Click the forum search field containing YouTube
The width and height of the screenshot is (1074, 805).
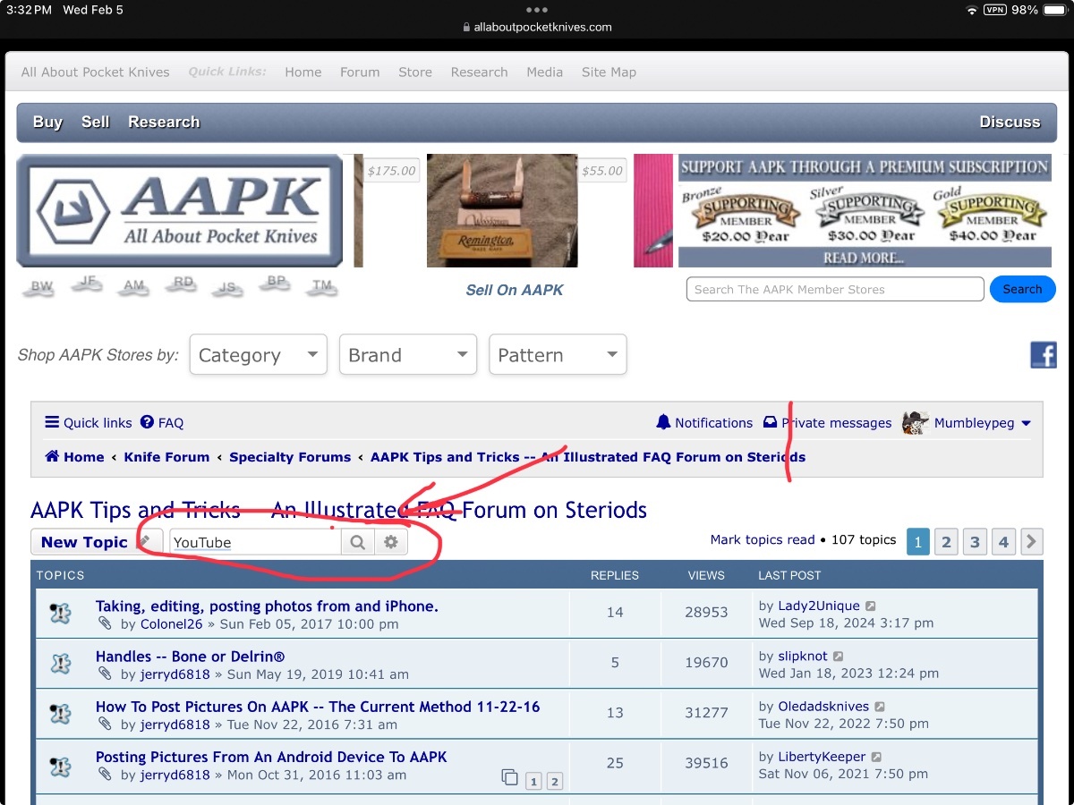coord(255,542)
